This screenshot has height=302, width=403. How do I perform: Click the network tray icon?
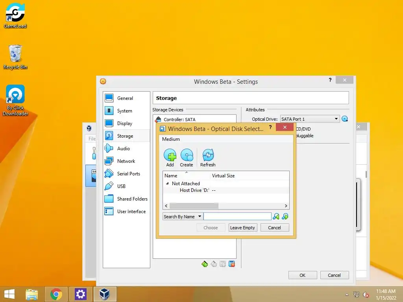pyautogui.click(x=357, y=295)
